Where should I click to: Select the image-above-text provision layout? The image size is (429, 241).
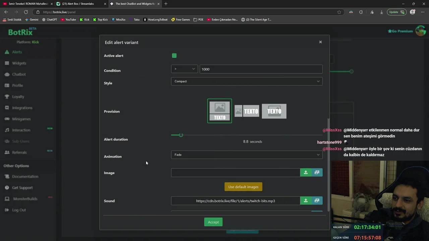(x=220, y=111)
